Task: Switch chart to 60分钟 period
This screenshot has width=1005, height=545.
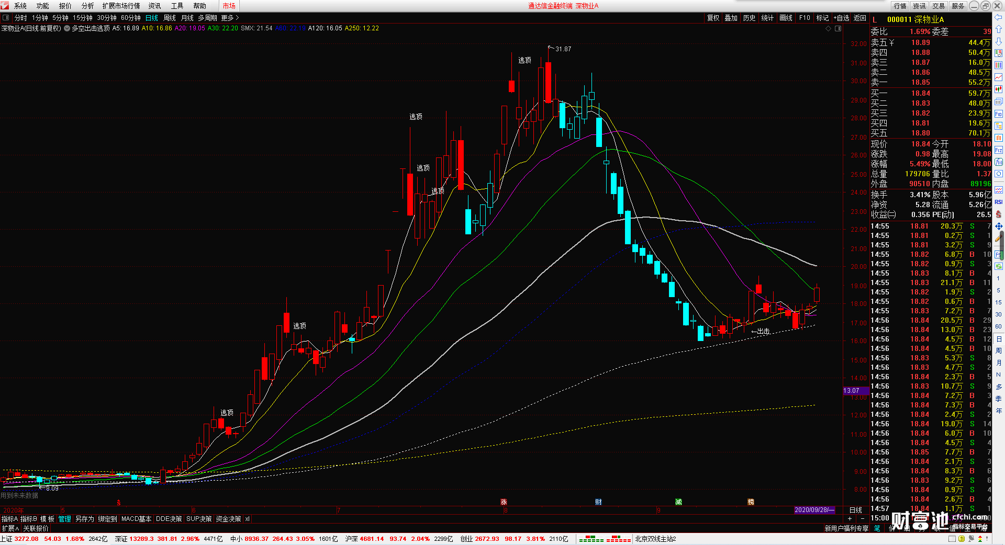Action: tap(131, 18)
